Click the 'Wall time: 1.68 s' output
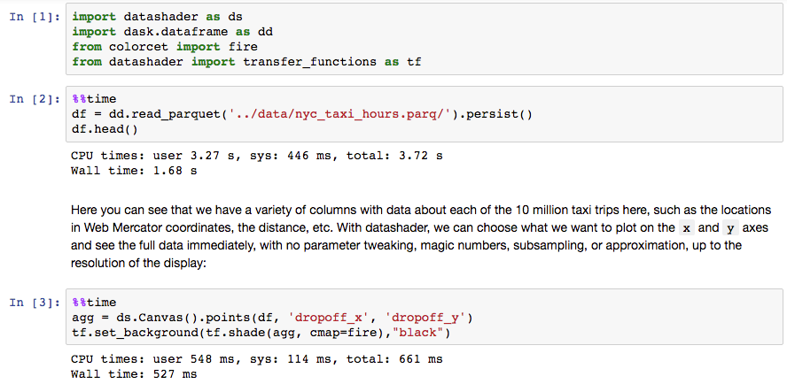This screenshot has height=384, width=787. (134, 171)
